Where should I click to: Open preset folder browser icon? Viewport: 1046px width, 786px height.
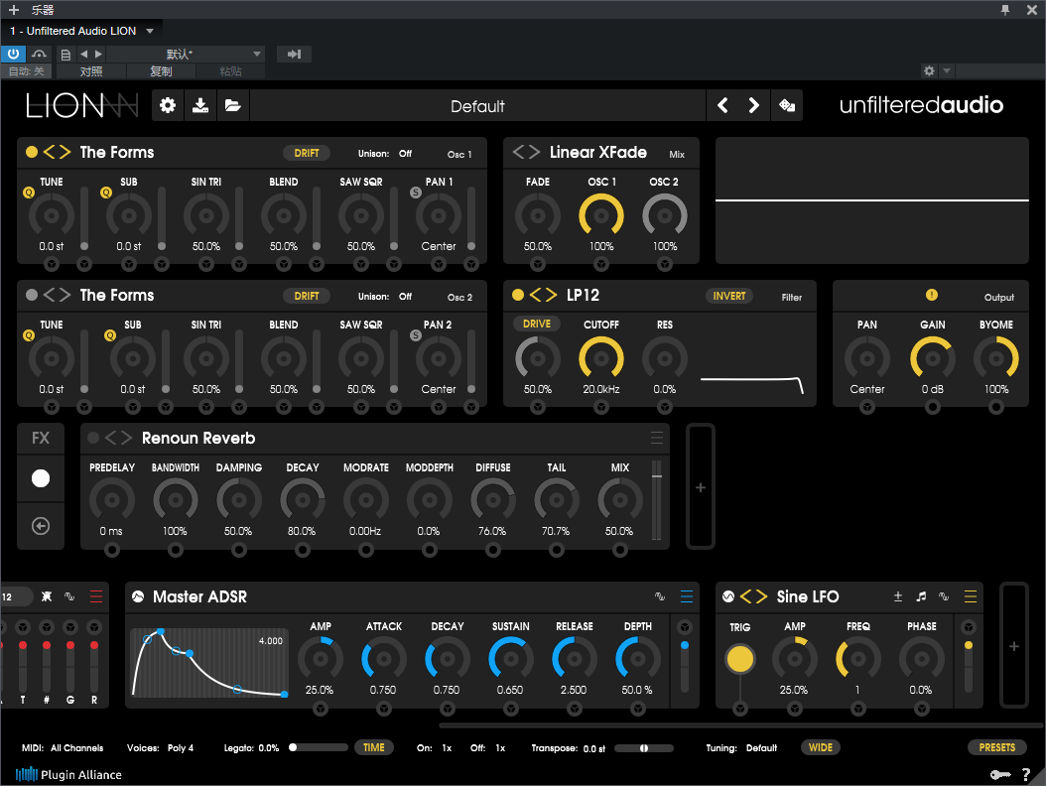[x=233, y=105]
